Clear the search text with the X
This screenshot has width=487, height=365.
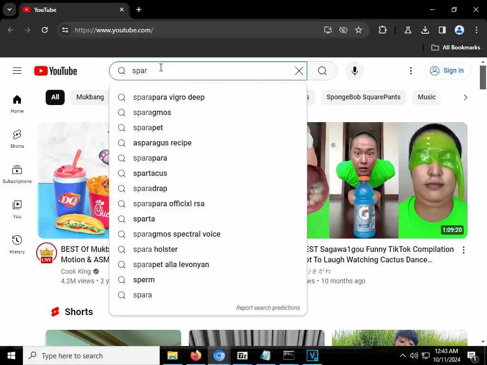(299, 71)
